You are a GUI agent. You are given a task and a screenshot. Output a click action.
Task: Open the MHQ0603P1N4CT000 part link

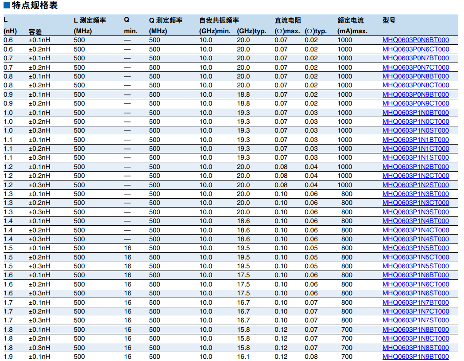tap(416, 230)
